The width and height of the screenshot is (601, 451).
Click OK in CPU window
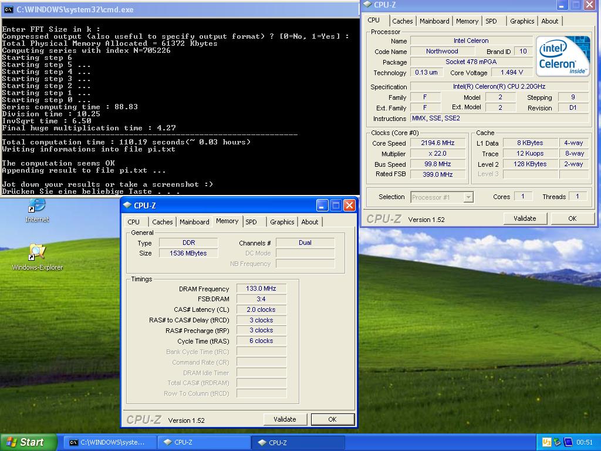pyautogui.click(x=572, y=218)
